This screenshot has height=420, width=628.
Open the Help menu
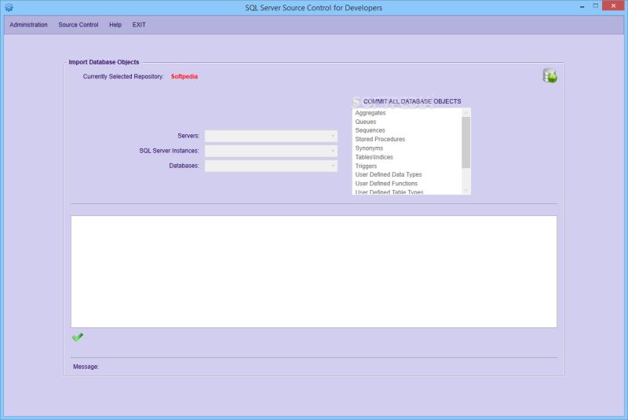[x=115, y=25]
